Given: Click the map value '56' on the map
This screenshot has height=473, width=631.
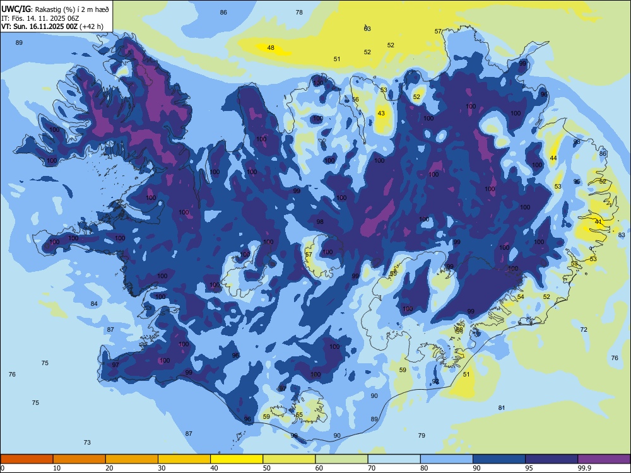Looking at the screenshot, I should point(355,100).
